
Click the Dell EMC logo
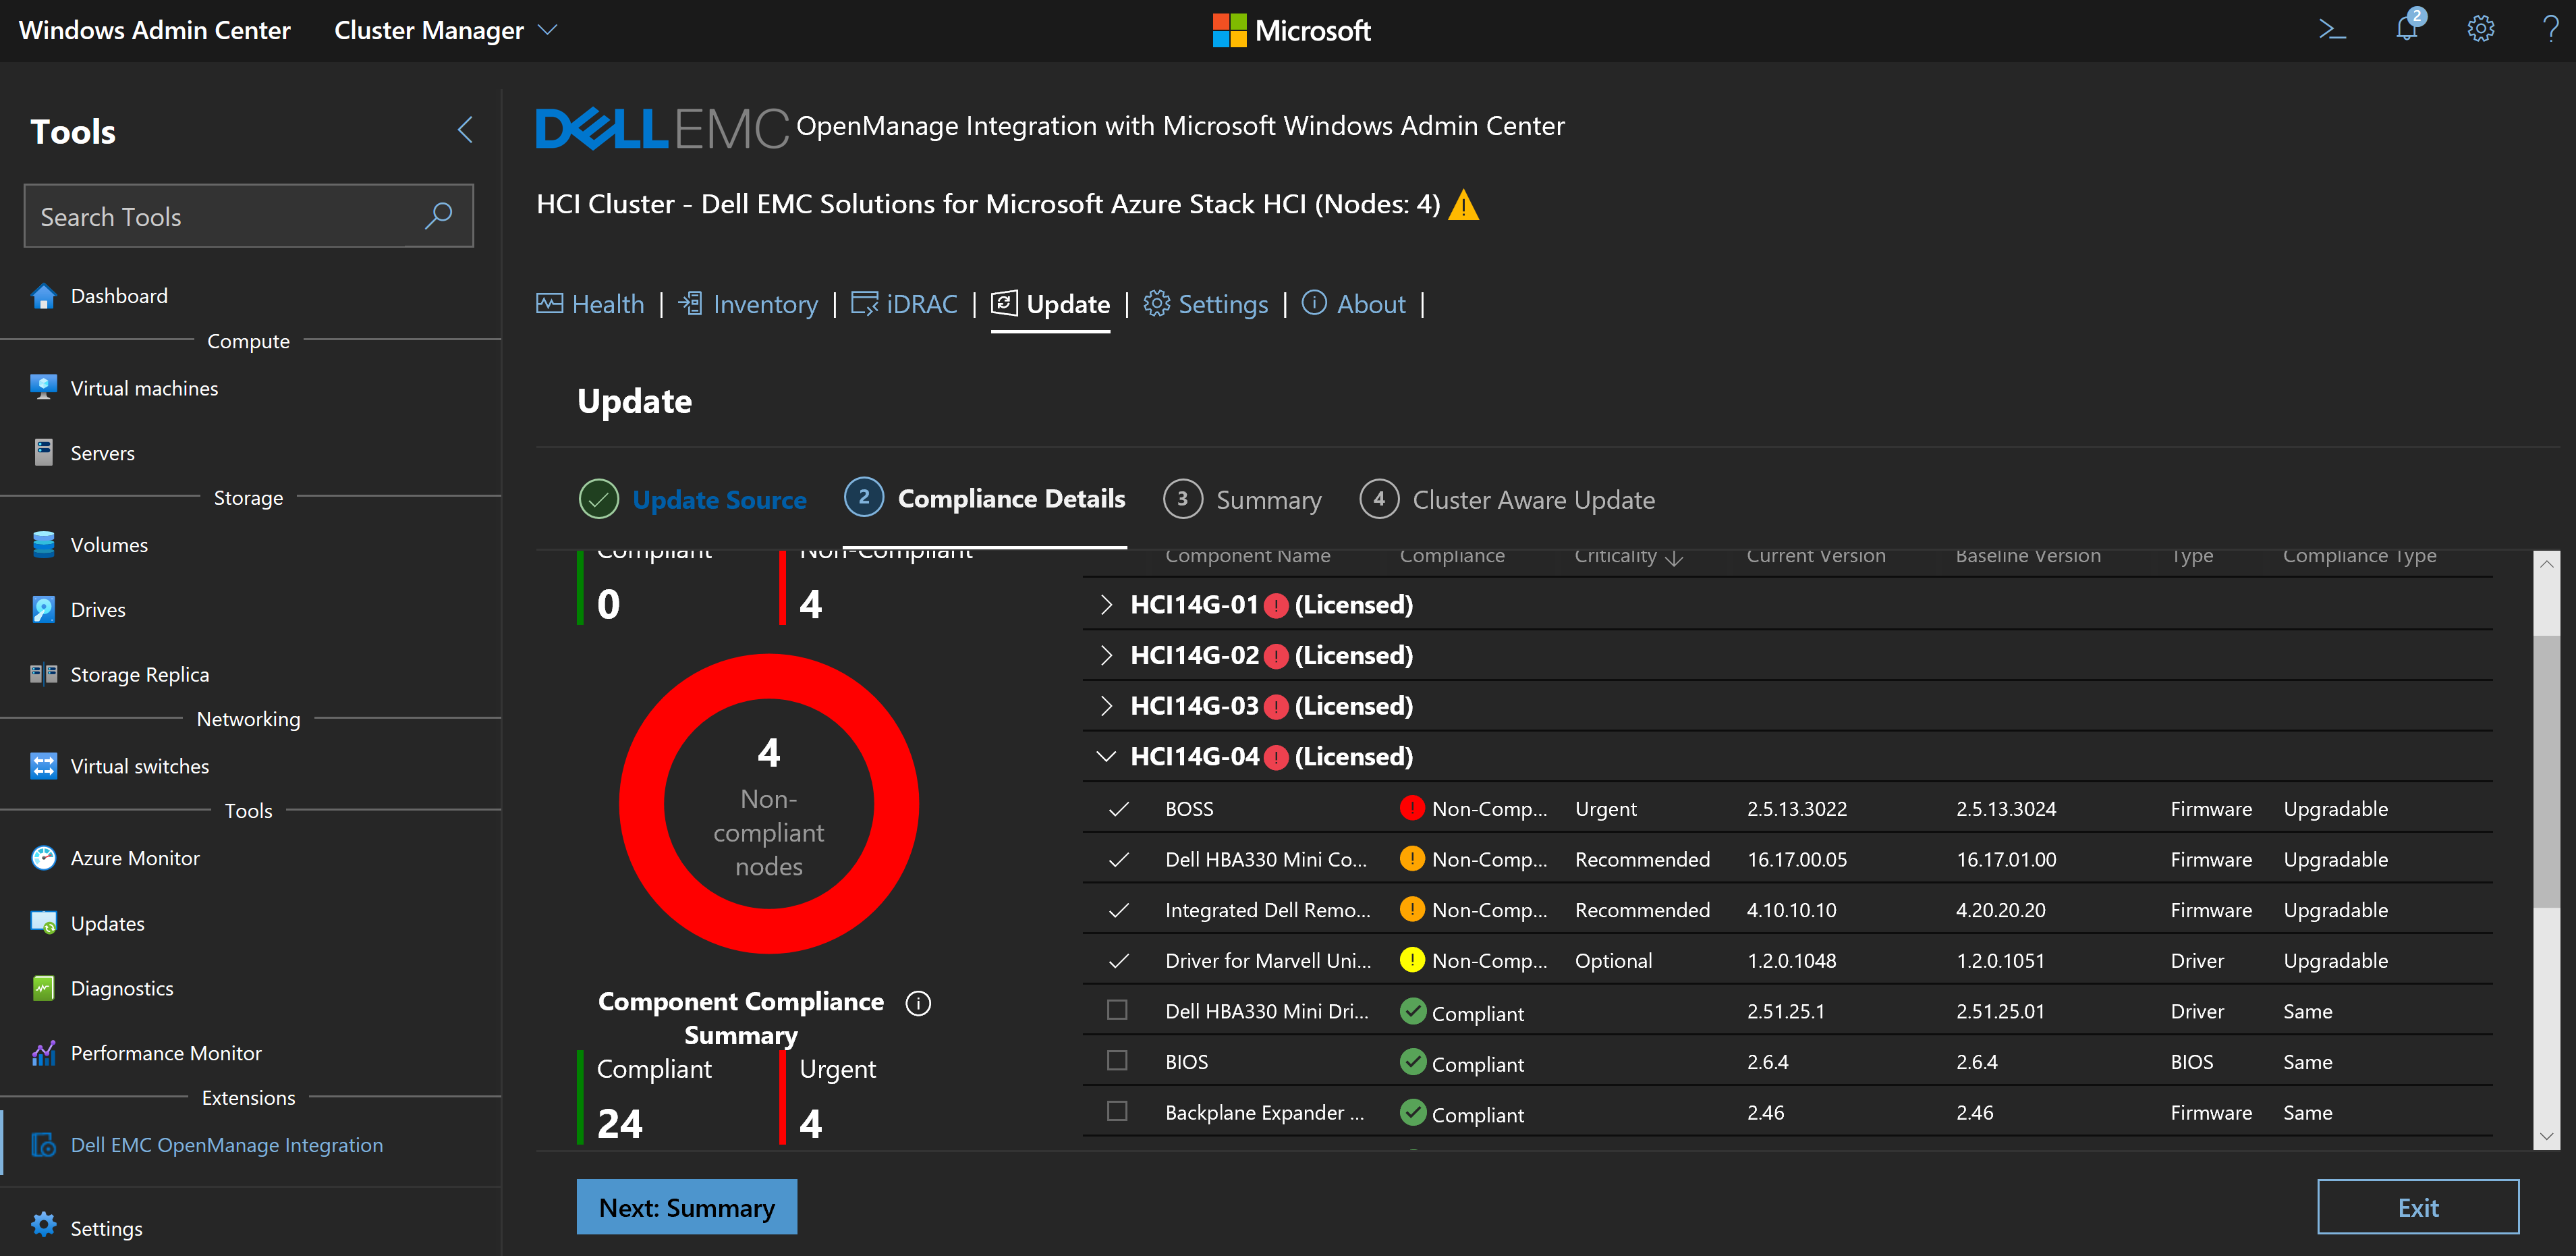pos(662,128)
